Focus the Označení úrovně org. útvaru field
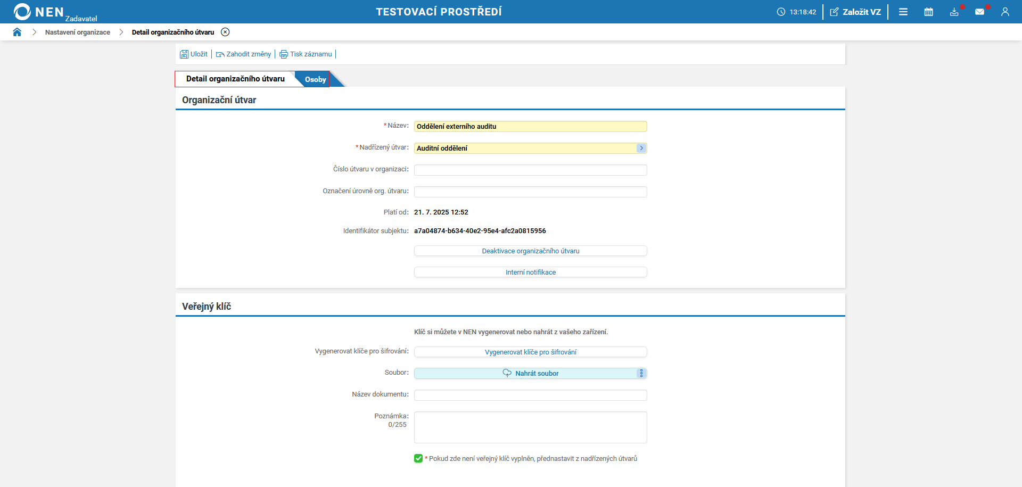This screenshot has width=1022, height=487. (x=531, y=192)
